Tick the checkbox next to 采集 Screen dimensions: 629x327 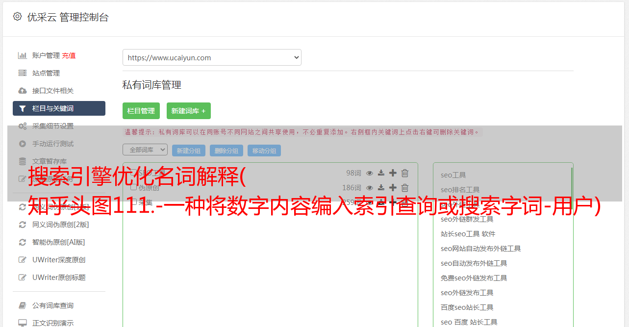133,202
